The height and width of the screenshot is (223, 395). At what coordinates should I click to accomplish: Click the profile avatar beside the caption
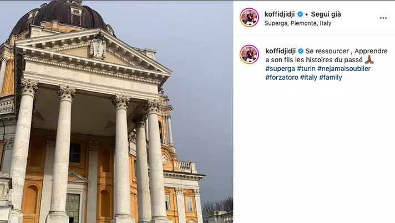click(x=249, y=54)
